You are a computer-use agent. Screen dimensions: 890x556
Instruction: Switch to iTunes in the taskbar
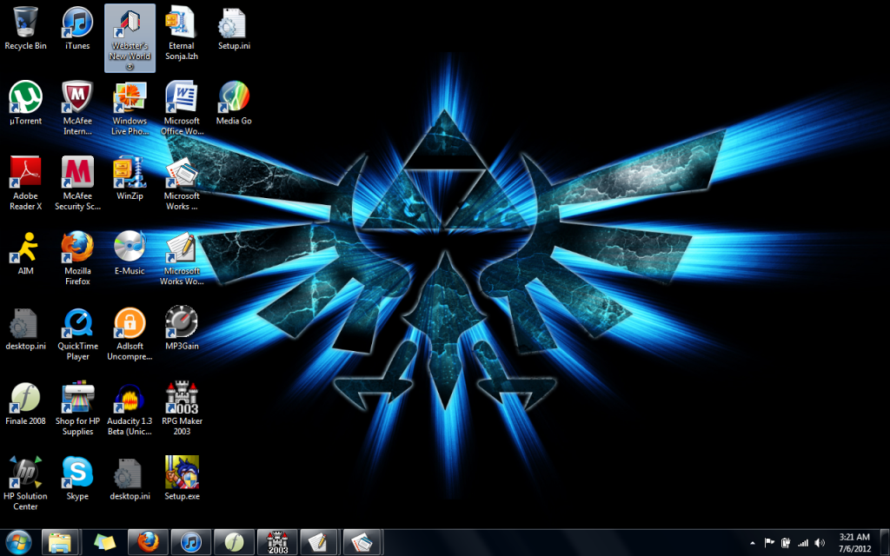coord(191,542)
